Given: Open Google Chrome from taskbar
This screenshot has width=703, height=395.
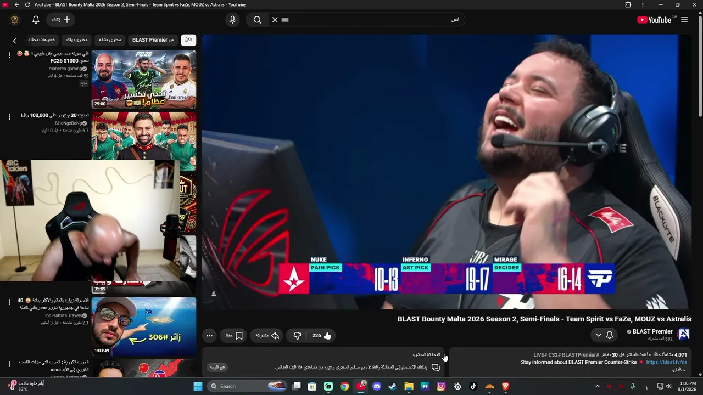Looking at the screenshot, I should point(344,386).
